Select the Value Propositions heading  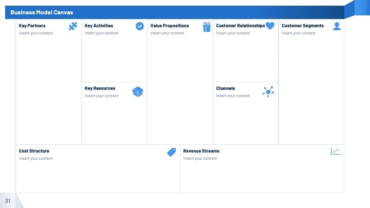(x=170, y=26)
